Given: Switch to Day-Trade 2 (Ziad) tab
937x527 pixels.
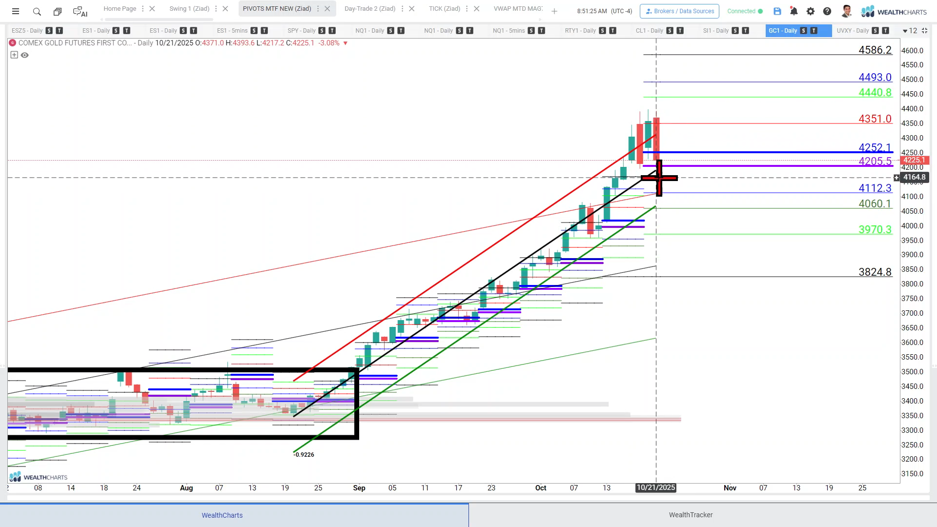Looking at the screenshot, I should [369, 9].
